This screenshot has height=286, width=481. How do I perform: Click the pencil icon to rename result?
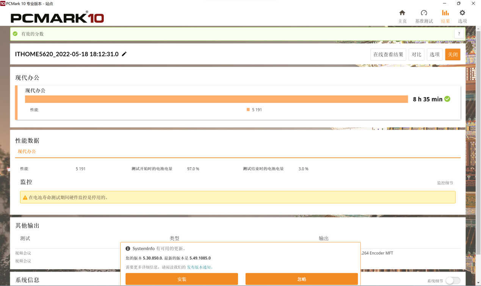[x=124, y=54]
